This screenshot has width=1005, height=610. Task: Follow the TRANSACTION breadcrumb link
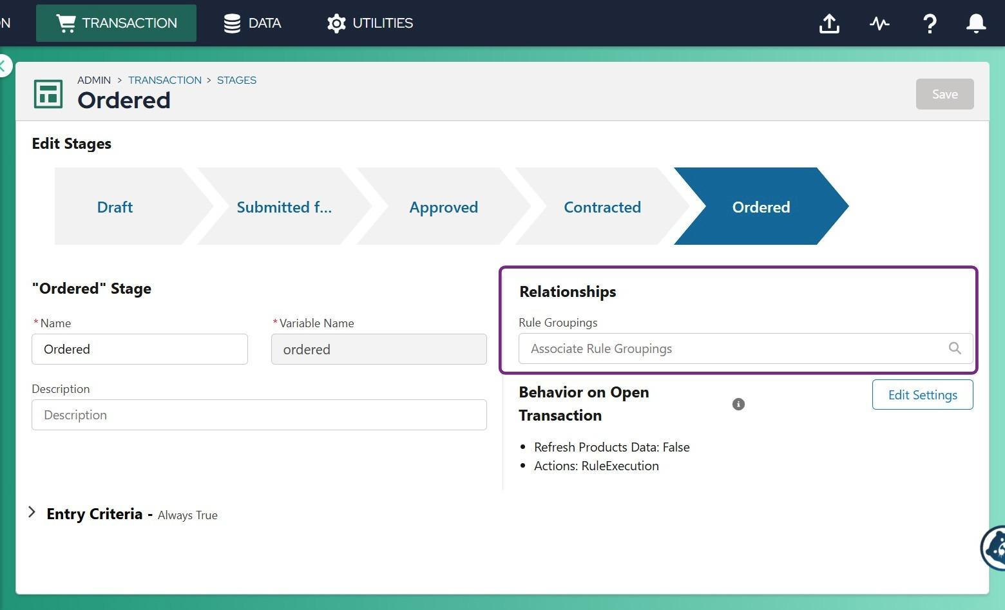pos(165,80)
